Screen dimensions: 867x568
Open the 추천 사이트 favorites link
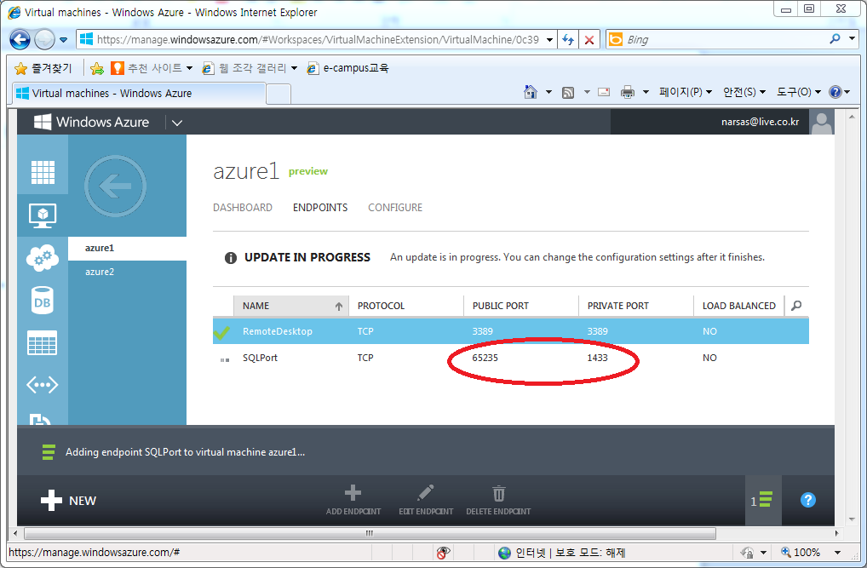[152, 68]
